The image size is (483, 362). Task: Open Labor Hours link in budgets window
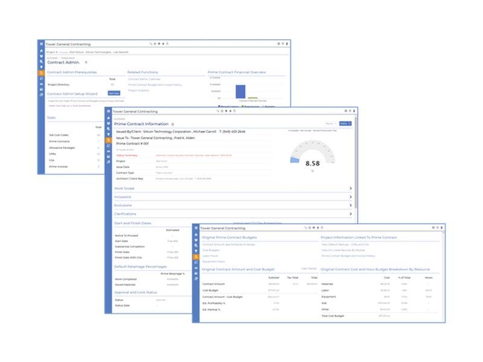click(210, 256)
